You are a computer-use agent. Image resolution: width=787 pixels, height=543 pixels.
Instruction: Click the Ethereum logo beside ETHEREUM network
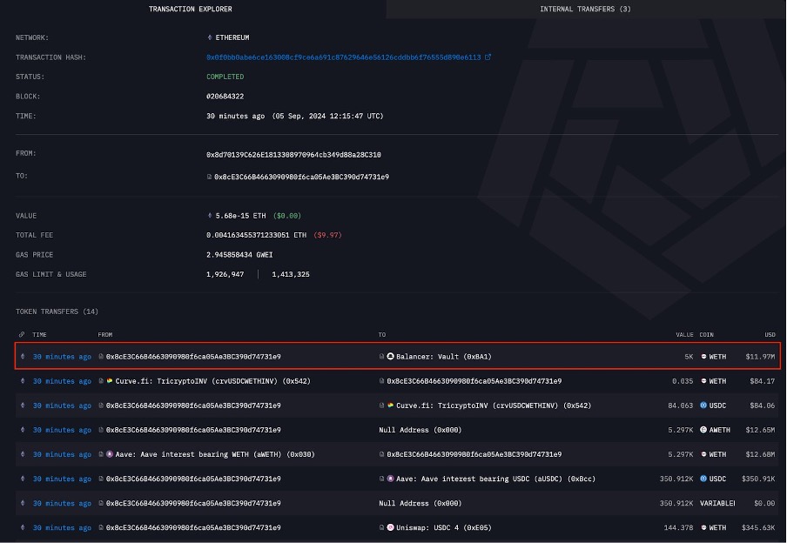(x=210, y=37)
